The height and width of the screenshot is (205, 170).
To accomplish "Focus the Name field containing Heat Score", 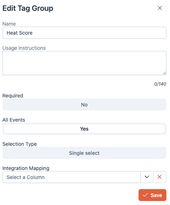I will point(84,33).
